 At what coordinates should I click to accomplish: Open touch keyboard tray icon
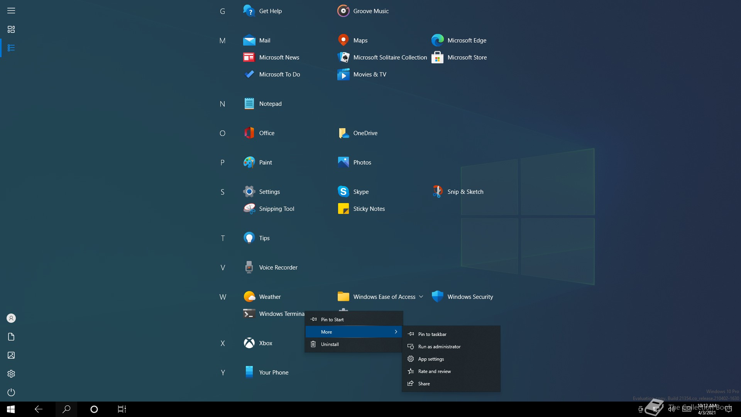tap(687, 409)
